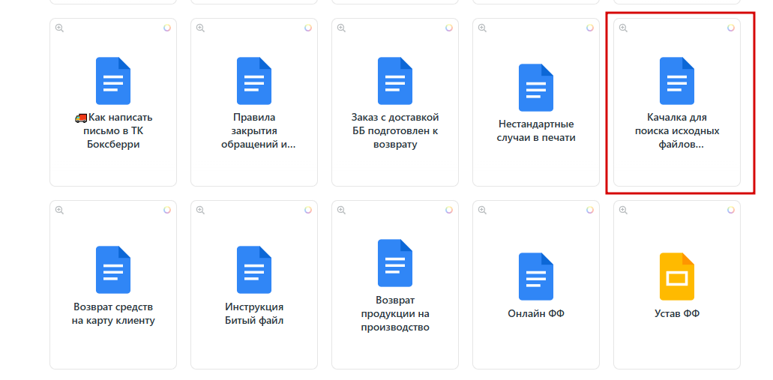Viewport: 773px width, 380px height.
Task: Click color ring icon on "Устав ФФ" card
Action: click(x=731, y=210)
